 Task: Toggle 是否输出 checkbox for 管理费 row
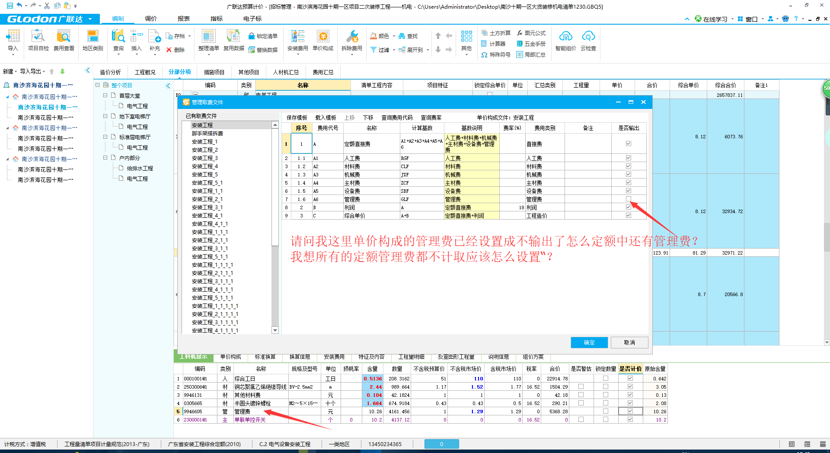[x=629, y=199]
